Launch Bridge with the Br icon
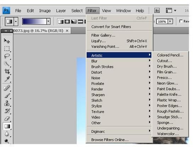 (x=157, y=11)
